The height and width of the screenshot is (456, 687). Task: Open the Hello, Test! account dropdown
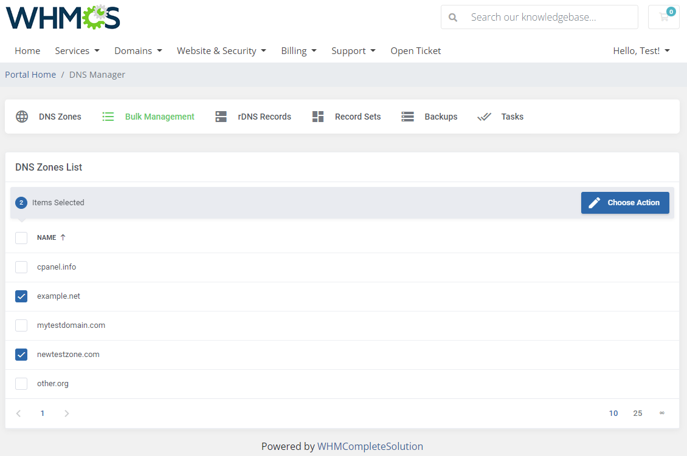641,51
